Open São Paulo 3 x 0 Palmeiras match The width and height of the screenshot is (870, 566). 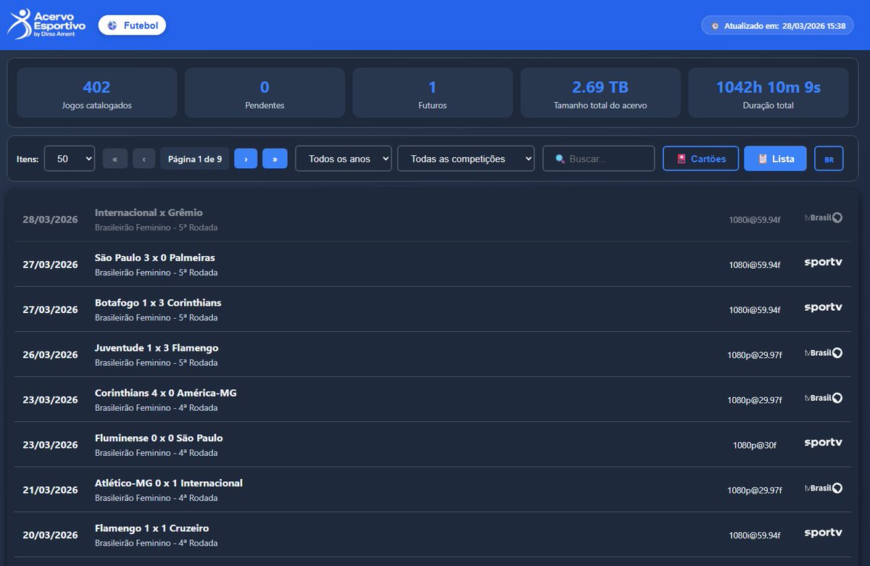pyautogui.click(x=432, y=264)
